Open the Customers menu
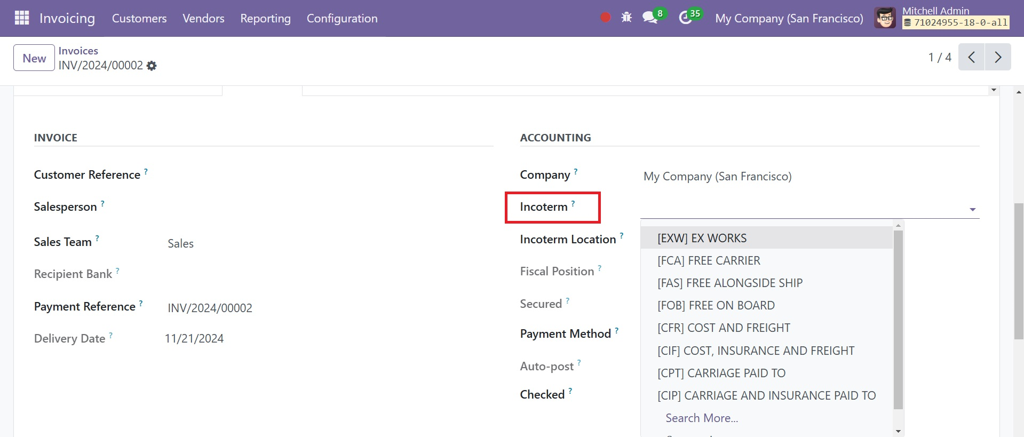1024x437 pixels. tap(139, 18)
